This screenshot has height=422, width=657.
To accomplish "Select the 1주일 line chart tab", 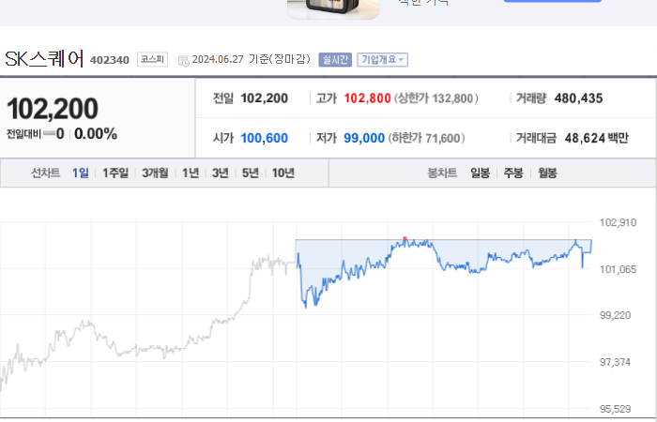I will [115, 173].
